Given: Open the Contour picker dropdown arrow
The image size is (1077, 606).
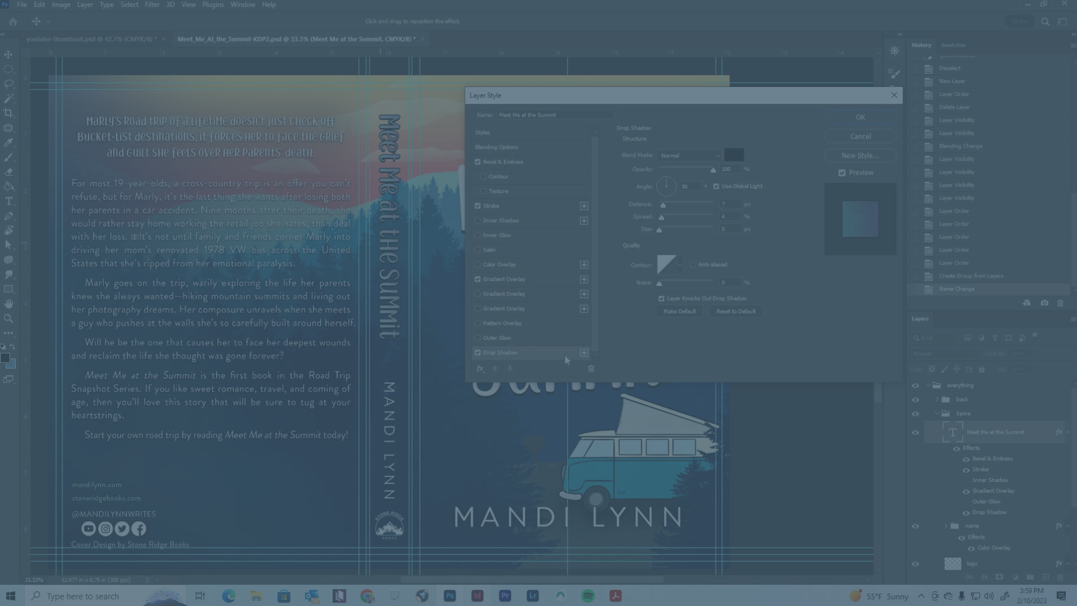Looking at the screenshot, I should coord(680,265).
